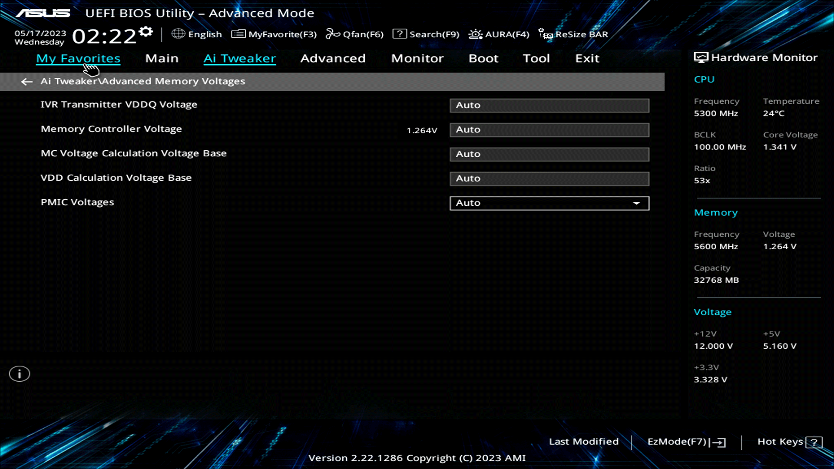This screenshot has width=834, height=469.
Task: Select the VDD Calculation Voltage Base field
Action: tap(549, 178)
